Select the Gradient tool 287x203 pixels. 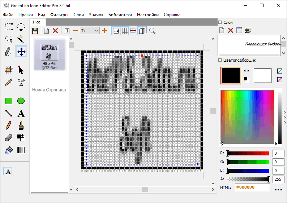tap(21, 150)
